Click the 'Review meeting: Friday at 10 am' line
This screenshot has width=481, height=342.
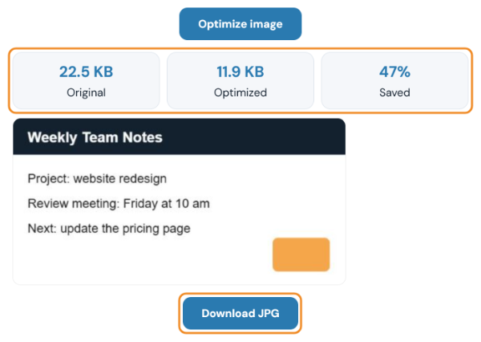click(119, 203)
